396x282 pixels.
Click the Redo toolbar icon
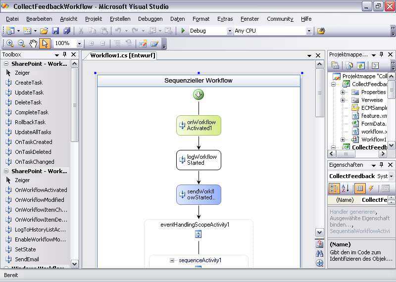click(135, 31)
